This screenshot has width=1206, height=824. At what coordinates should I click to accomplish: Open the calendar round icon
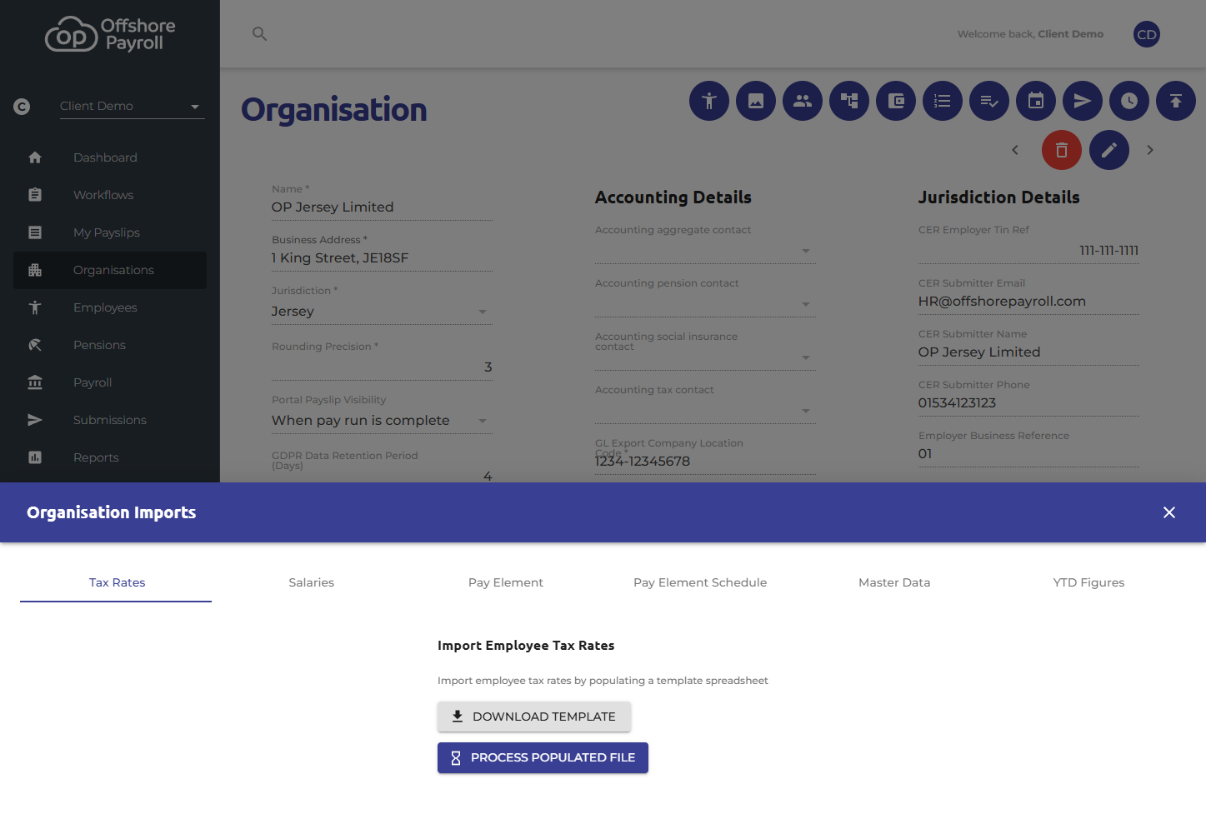(1036, 101)
